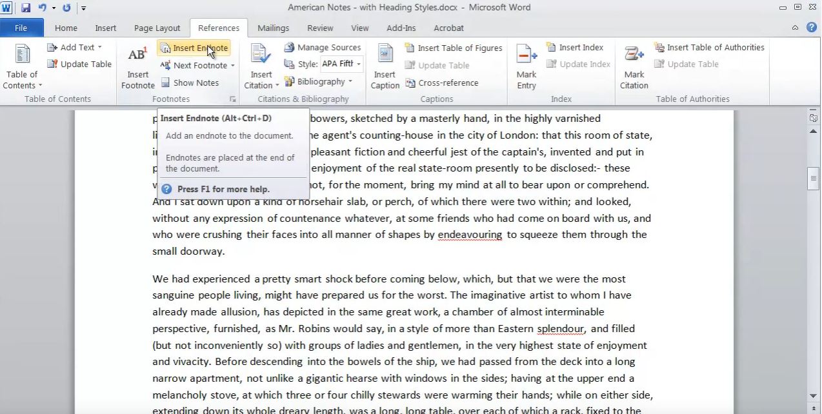This screenshot has width=822, height=414.
Task: Open Microsoft Word Help question mark
Action: pos(812,28)
